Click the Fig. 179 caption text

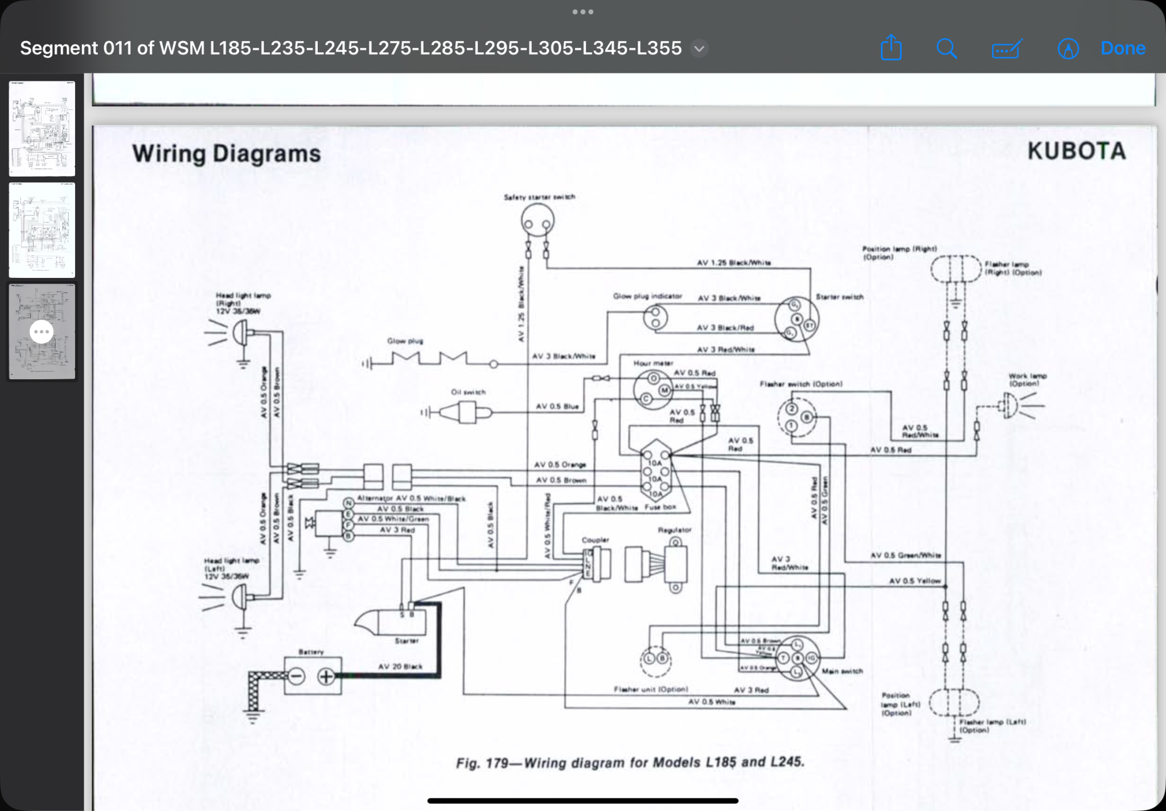pos(630,763)
